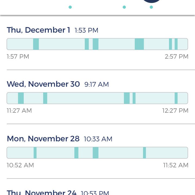Click the first marker in December 1 timeline
The height and width of the screenshot is (195, 195).
point(36,44)
